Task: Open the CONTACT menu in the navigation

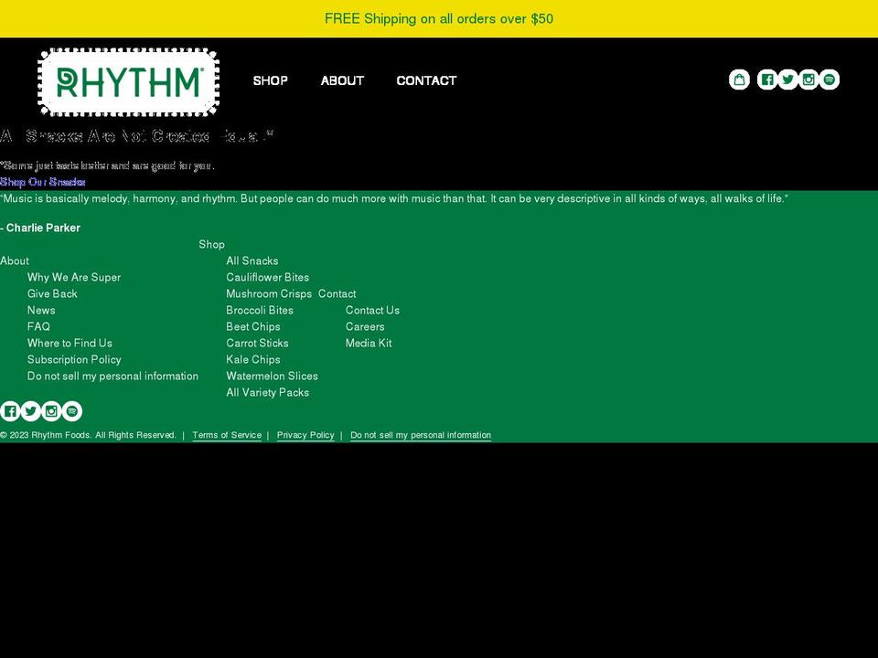Action: tap(427, 80)
